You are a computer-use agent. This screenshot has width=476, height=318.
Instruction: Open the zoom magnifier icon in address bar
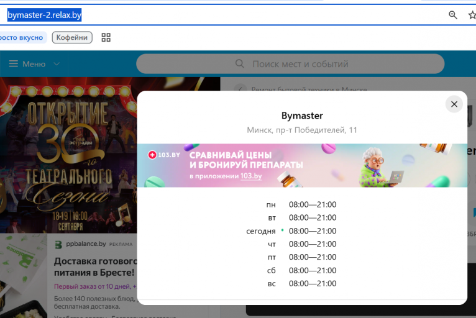[452, 15]
